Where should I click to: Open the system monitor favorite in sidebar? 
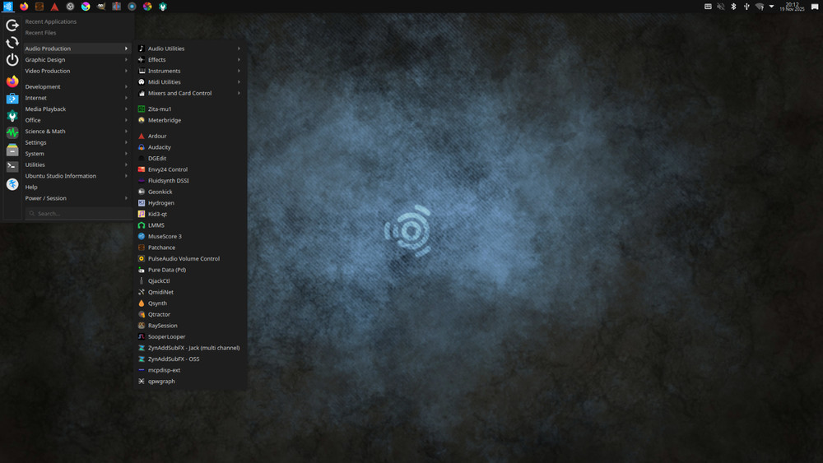pos(12,132)
